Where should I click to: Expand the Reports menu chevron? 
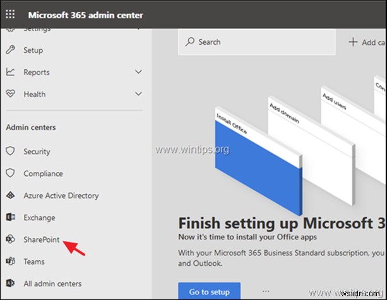click(138, 72)
